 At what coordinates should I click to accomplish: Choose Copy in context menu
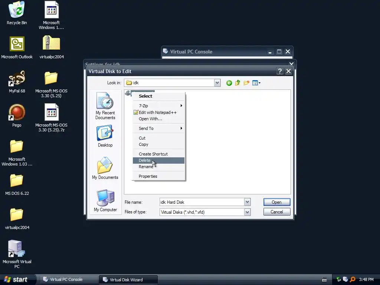pyautogui.click(x=158, y=144)
